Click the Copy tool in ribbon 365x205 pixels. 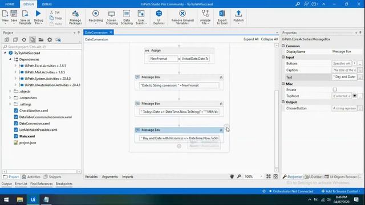click(56, 18)
